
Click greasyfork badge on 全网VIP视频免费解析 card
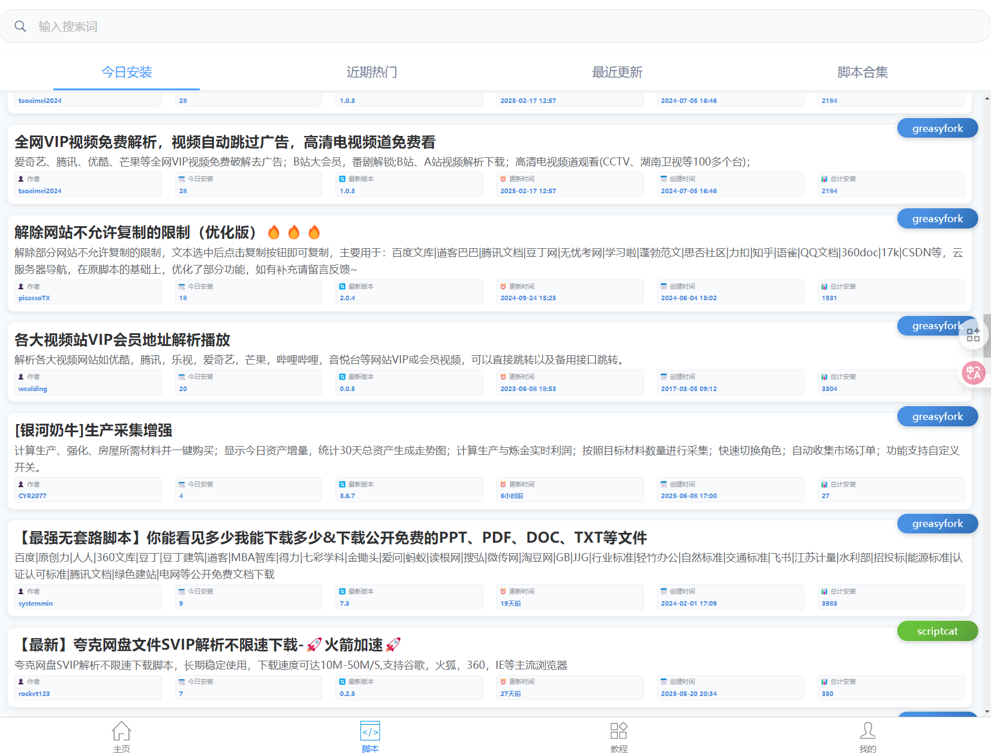(x=938, y=128)
